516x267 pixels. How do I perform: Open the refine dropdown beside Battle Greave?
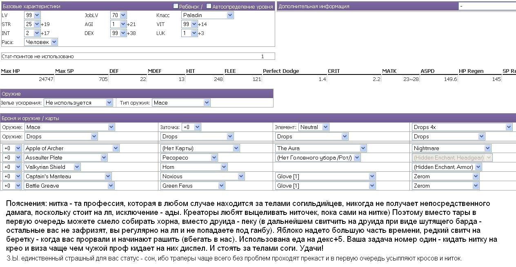point(12,186)
